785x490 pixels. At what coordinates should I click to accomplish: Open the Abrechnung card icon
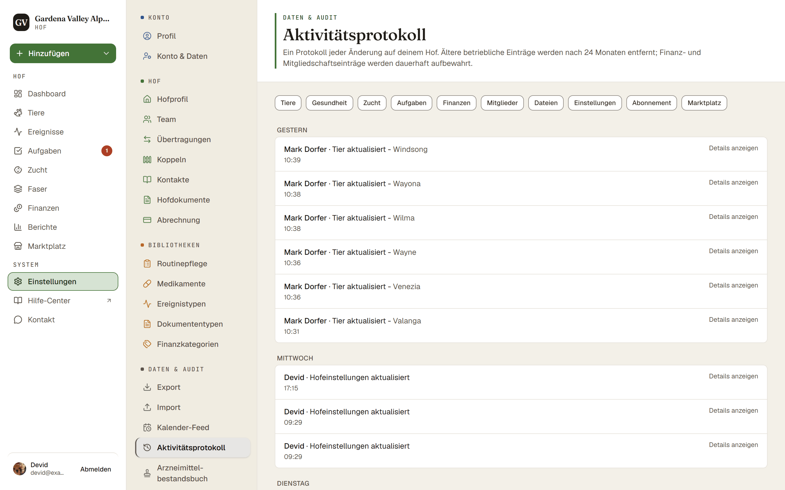click(147, 220)
